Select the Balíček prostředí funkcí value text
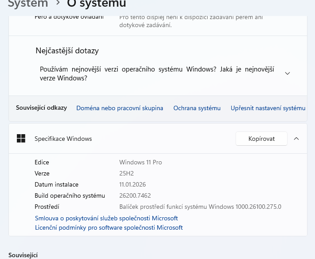 [200, 207]
